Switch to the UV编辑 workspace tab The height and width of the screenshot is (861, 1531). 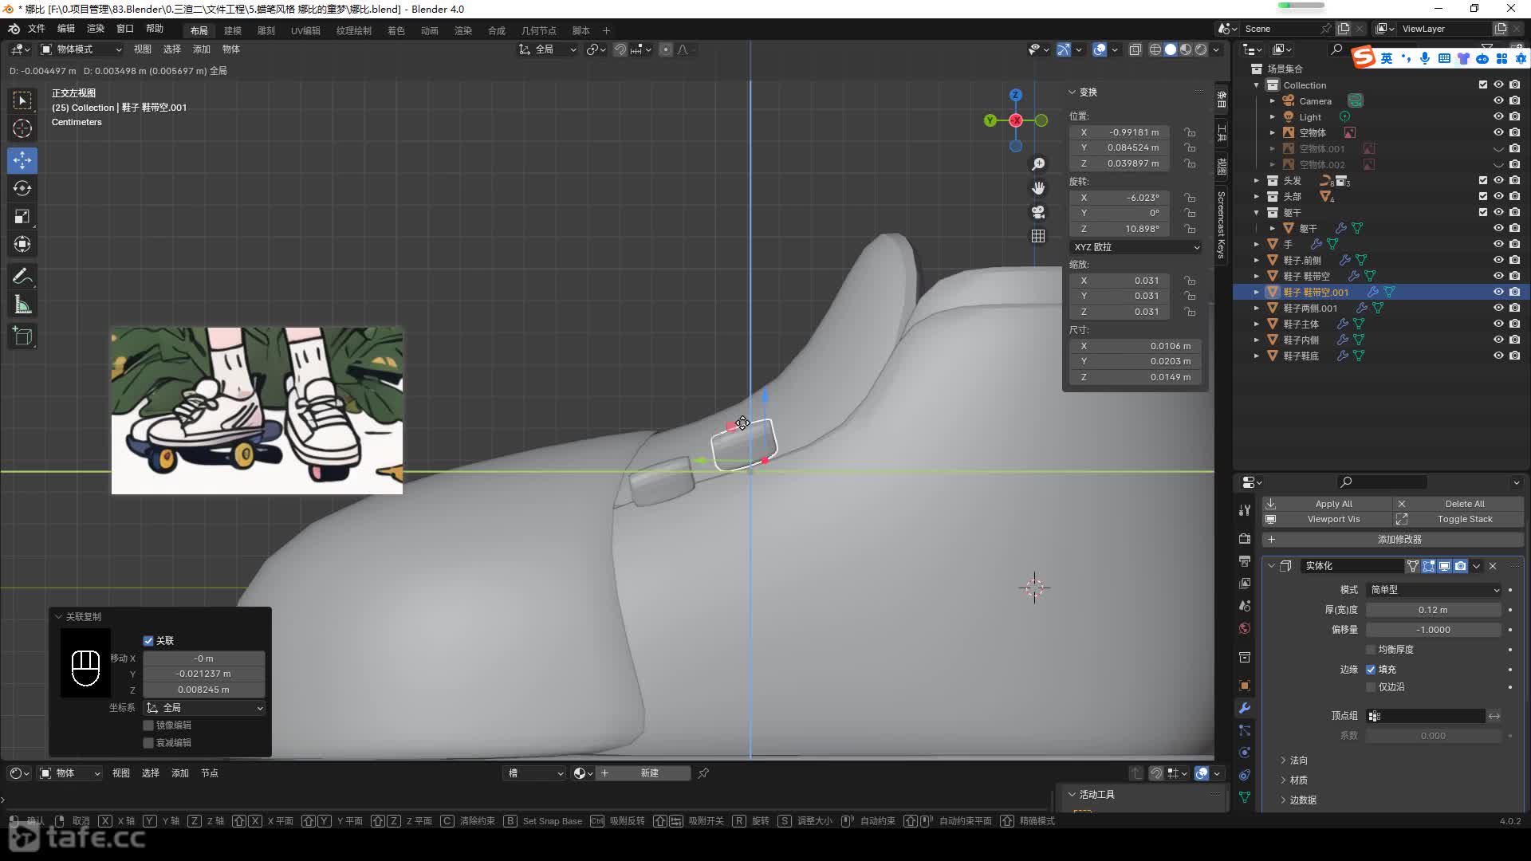305,30
